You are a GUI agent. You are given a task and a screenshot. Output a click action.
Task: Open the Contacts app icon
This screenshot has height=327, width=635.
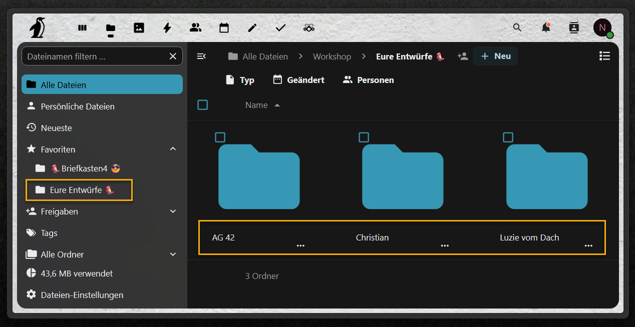[195, 28]
